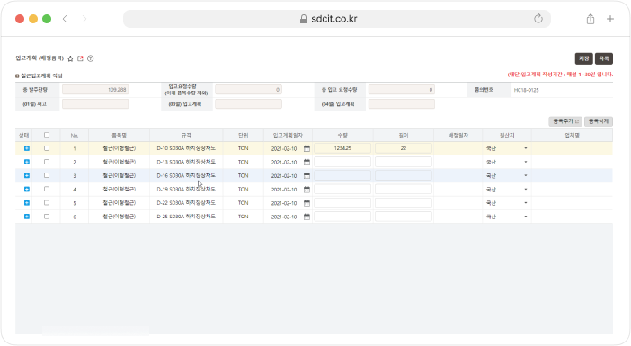Click blue status icon in row 6
Image resolution: width=631 pixels, height=346 pixels.
[27, 217]
